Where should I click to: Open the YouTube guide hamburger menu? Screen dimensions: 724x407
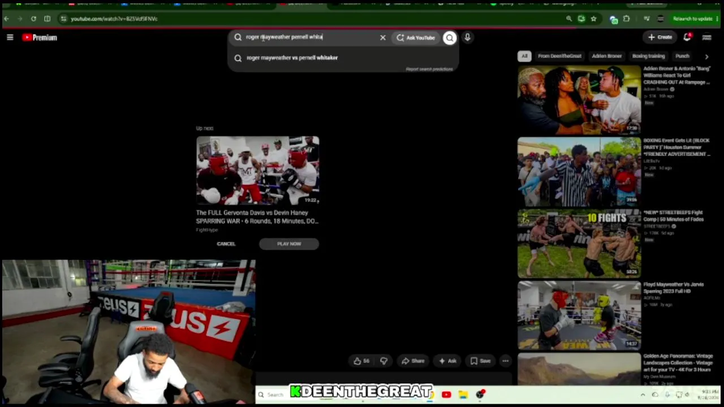(x=10, y=37)
